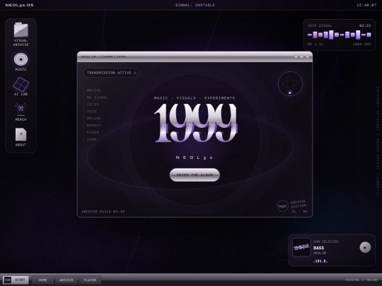Click the 13:33 log line
Viewport: 382px width, 286px height.
(93, 105)
